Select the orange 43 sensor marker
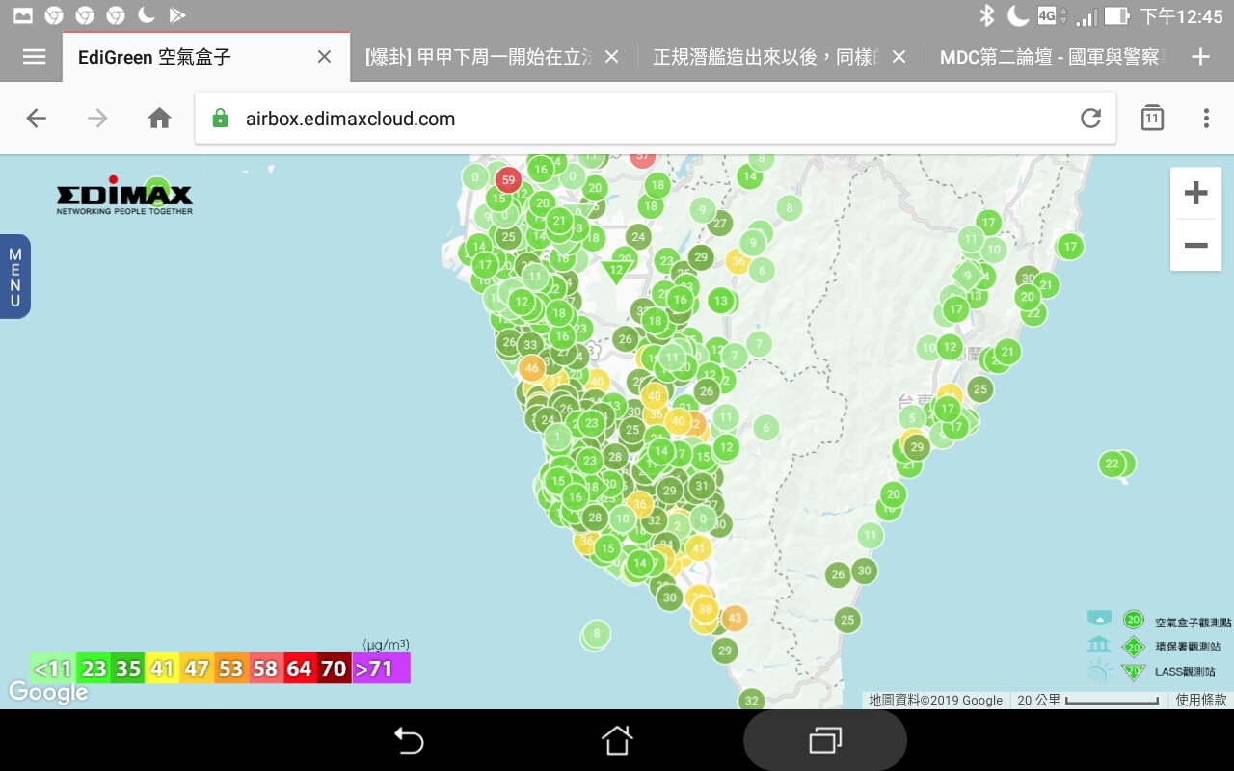Viewport: 1234px width, 771px height. pyautogui.click(x=735, y=618)
